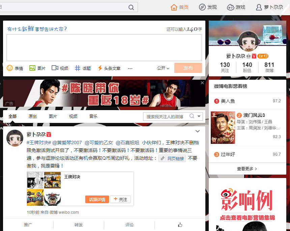This screenshot has height=231, width=290.
Task: Close the 陈晓 advertisement banner
Action: (202, 83)
